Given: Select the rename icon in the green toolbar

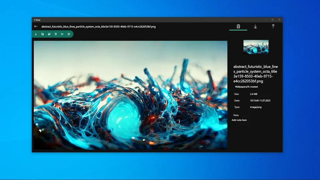Looking at the screenshot, I should pos(49,34).
